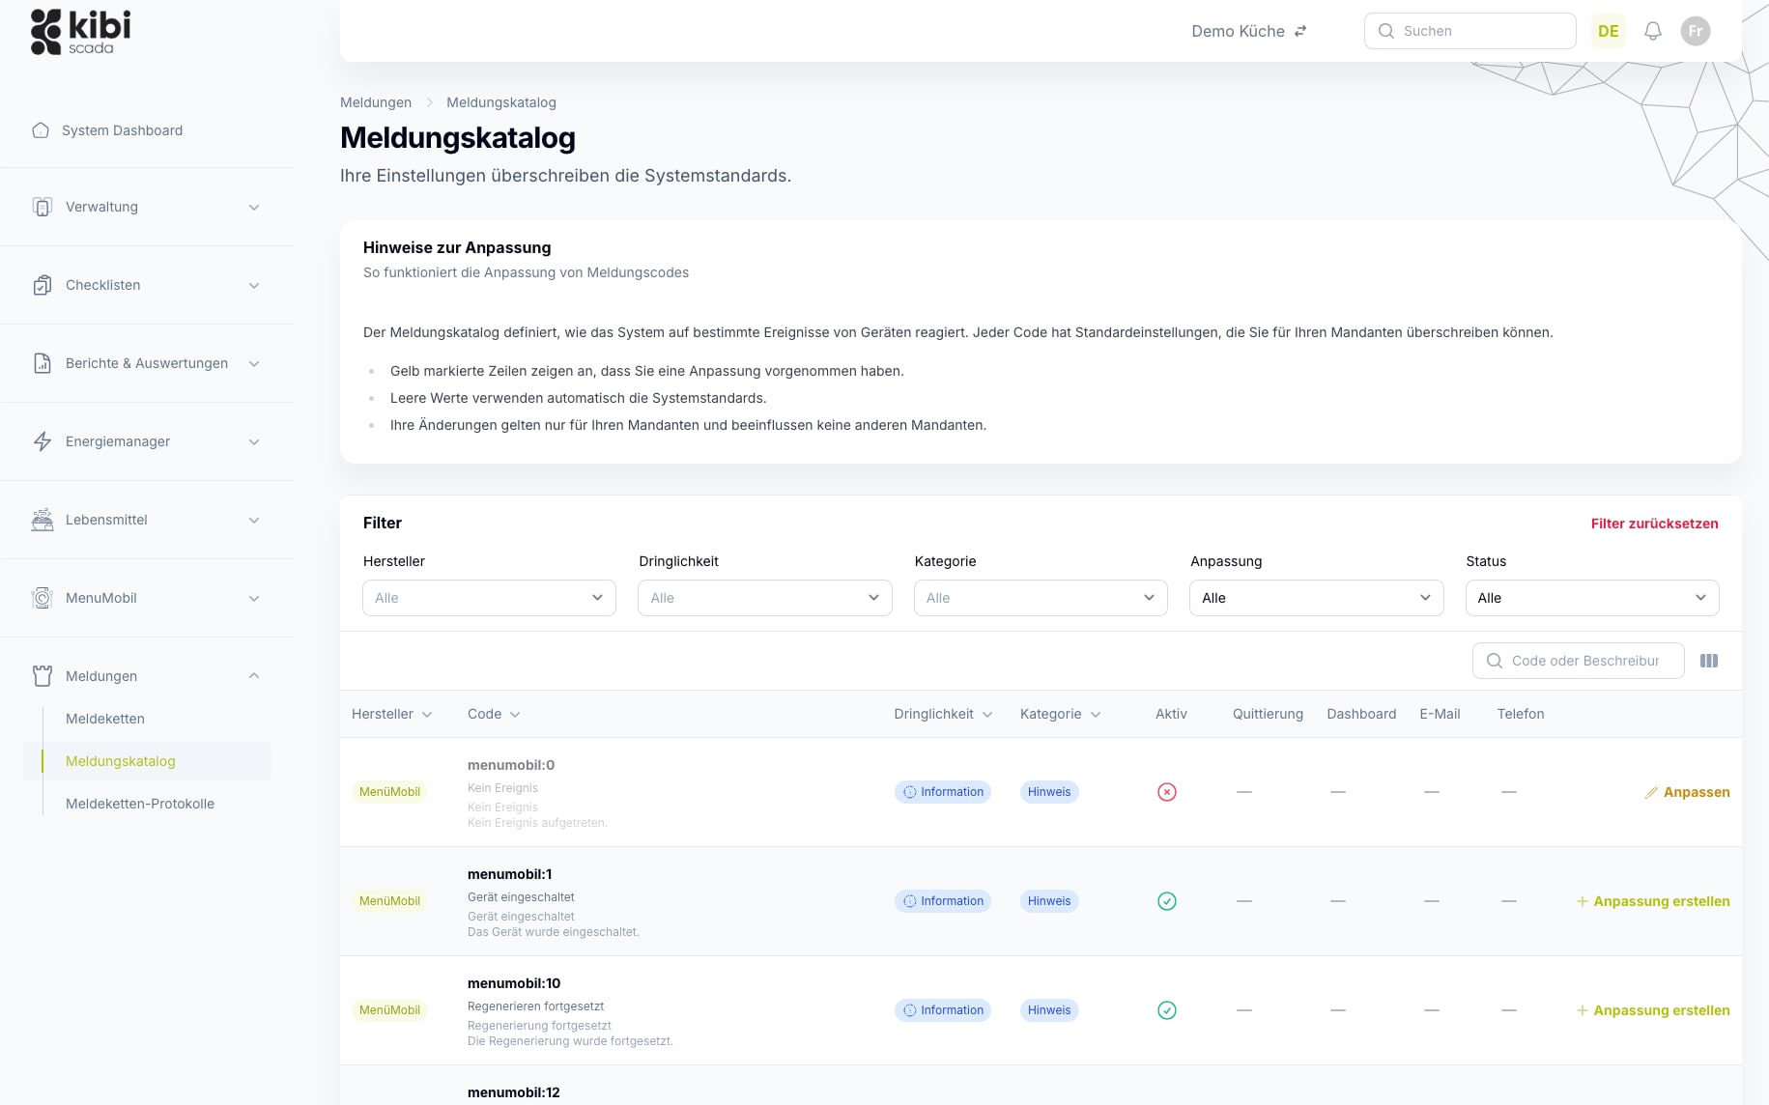
Task: Click the System Dashboard home icon
Action: (x=41, y=130)
